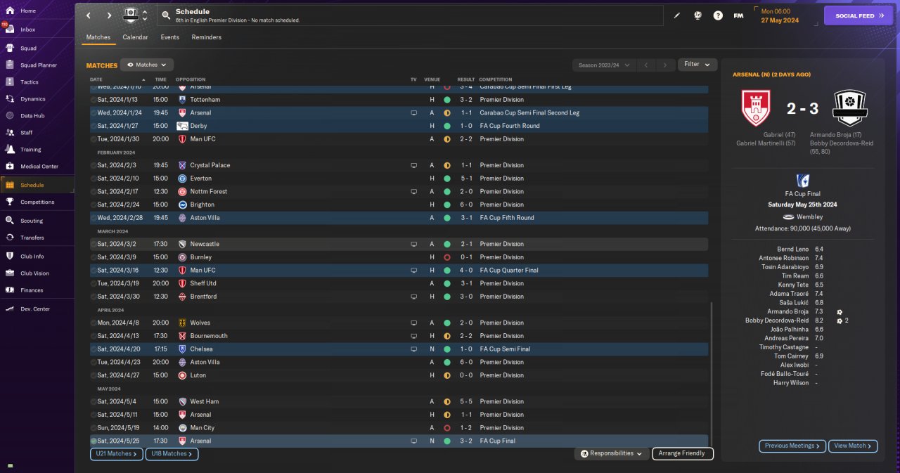Image resolution: width=900 pixels, height=473 pixels.
Task: Go to the Squad screen
Action: pyautogui.click(x=28, y=48)
